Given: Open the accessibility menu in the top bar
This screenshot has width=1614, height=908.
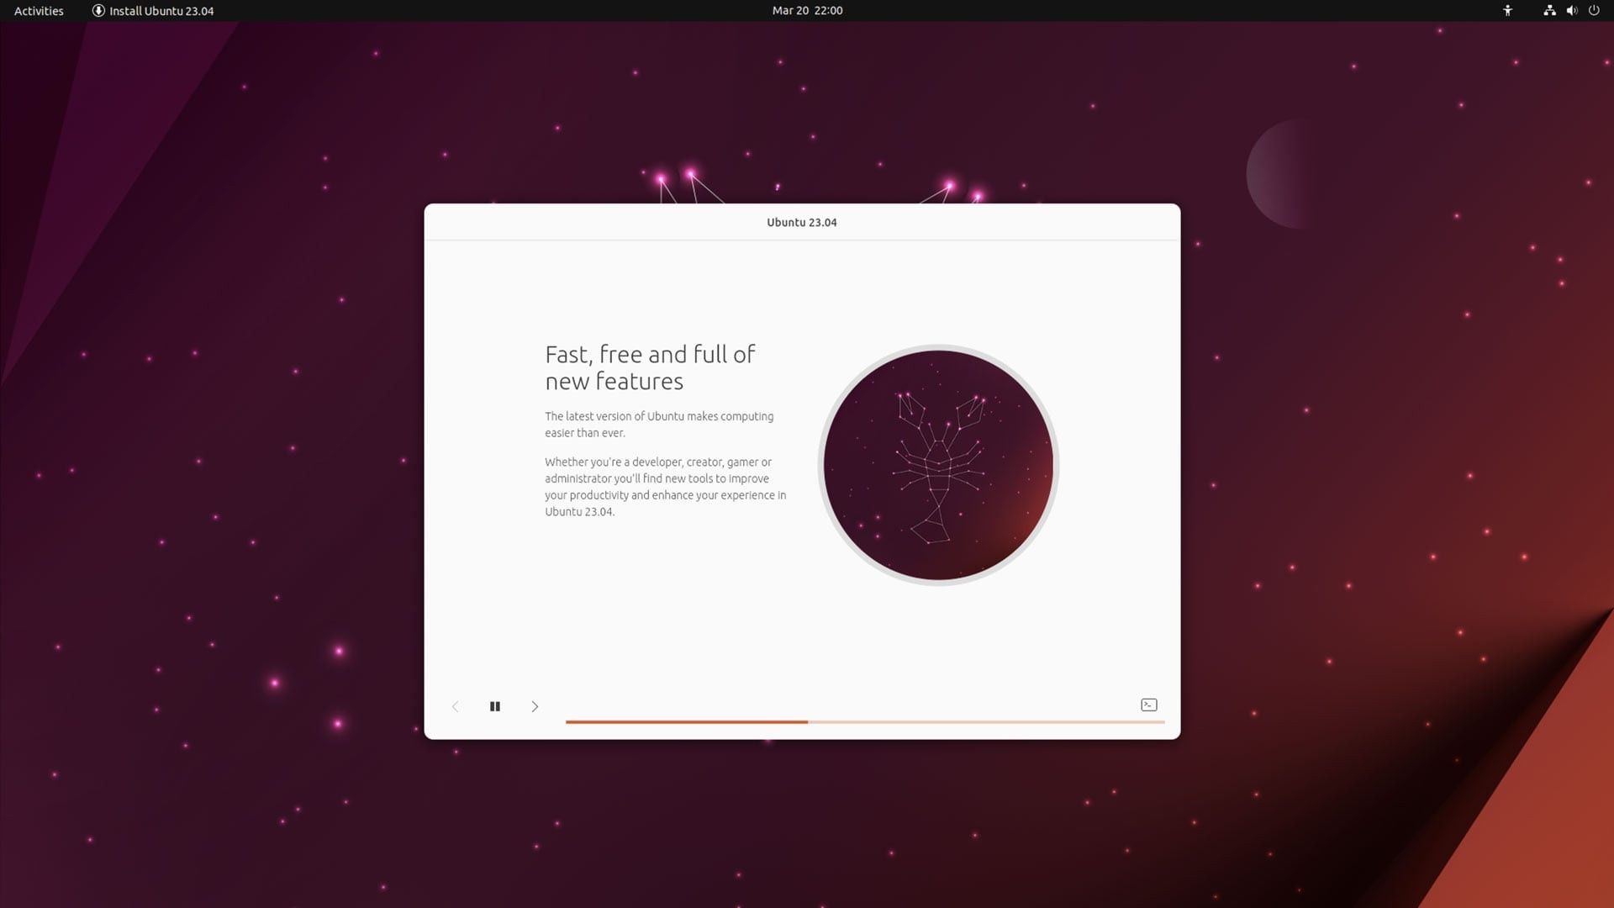Looking at the screenshot, I should pos(1507,11).
